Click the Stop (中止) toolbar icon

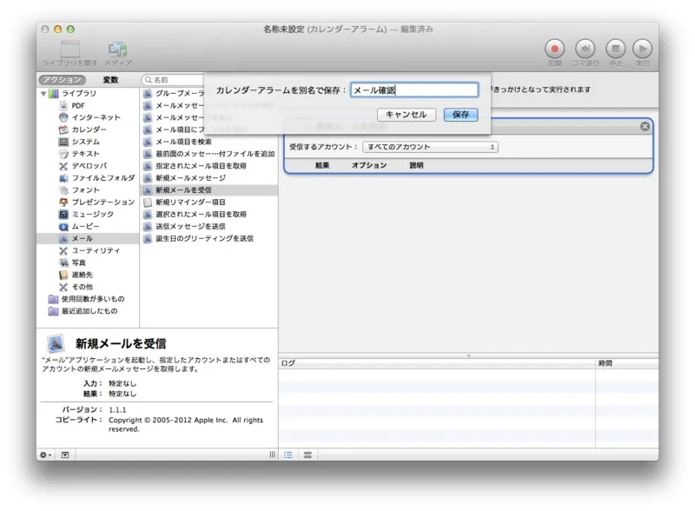615,49
